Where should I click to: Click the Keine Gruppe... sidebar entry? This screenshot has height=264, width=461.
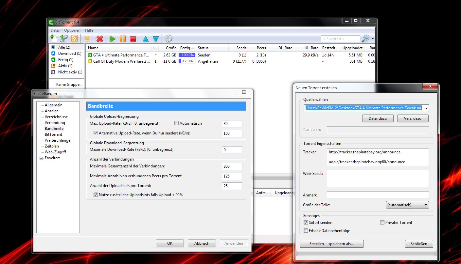click(69, 85)
